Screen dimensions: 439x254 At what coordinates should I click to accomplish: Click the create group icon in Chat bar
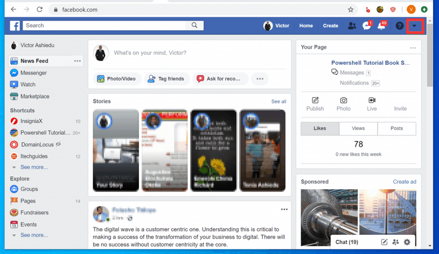click(396, 242)
